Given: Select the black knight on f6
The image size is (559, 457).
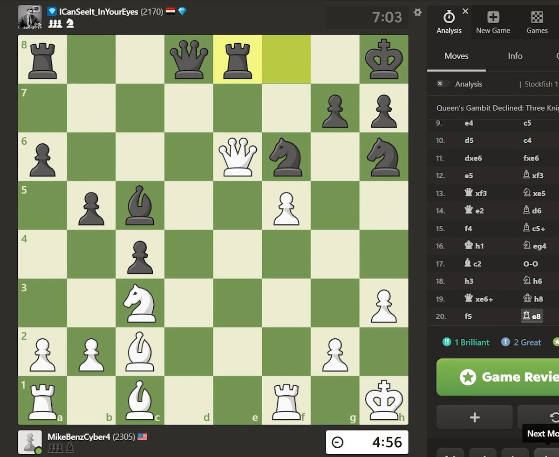Looking at the screenshot, I should [x=286, y=157].
